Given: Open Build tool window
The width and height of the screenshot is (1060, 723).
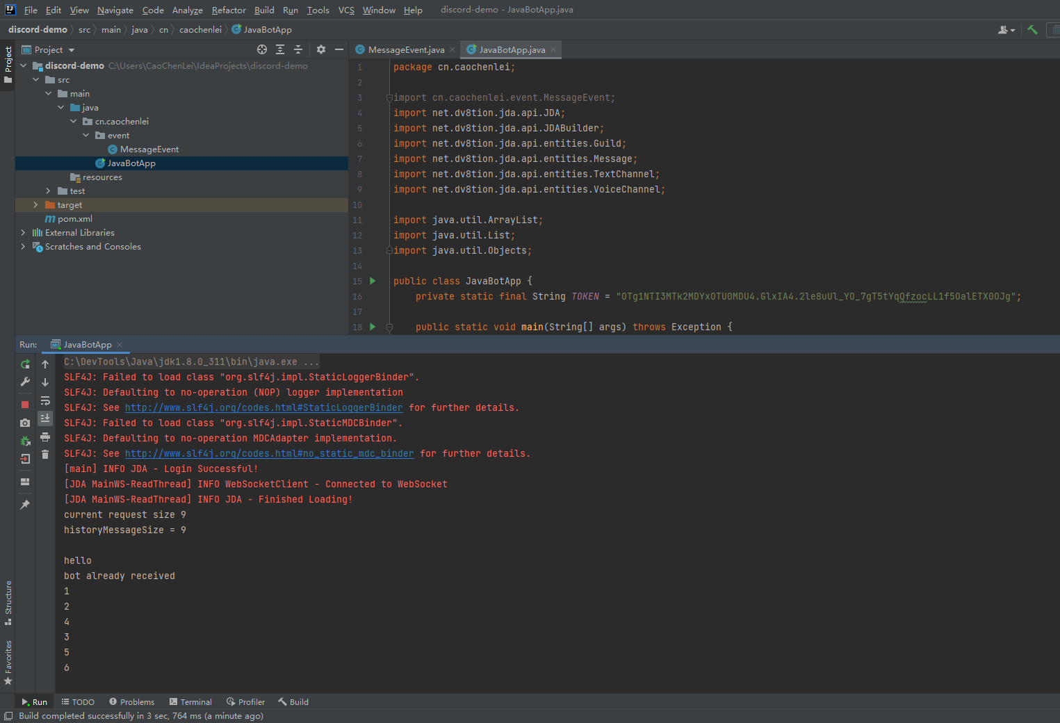Looking at the screenshot, I should [293, 701].
